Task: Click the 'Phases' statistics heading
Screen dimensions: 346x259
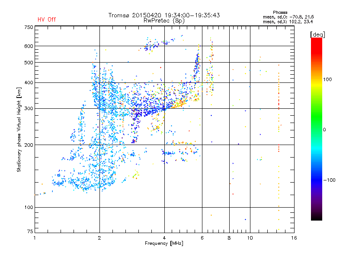Action: point(280,13)
